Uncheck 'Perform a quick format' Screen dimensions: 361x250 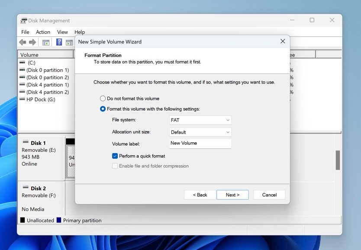coord(114,156)
